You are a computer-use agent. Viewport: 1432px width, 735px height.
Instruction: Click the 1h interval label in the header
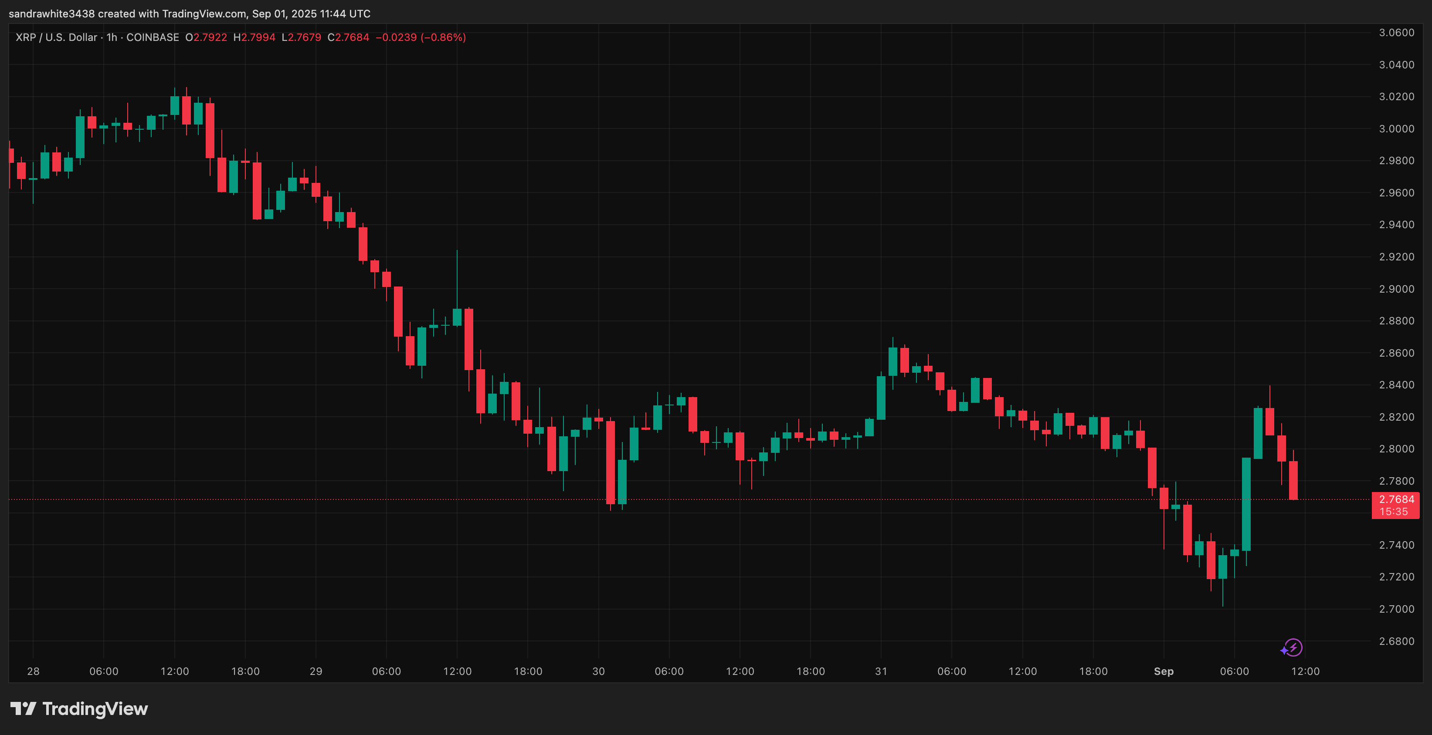[x=112, y=37]
